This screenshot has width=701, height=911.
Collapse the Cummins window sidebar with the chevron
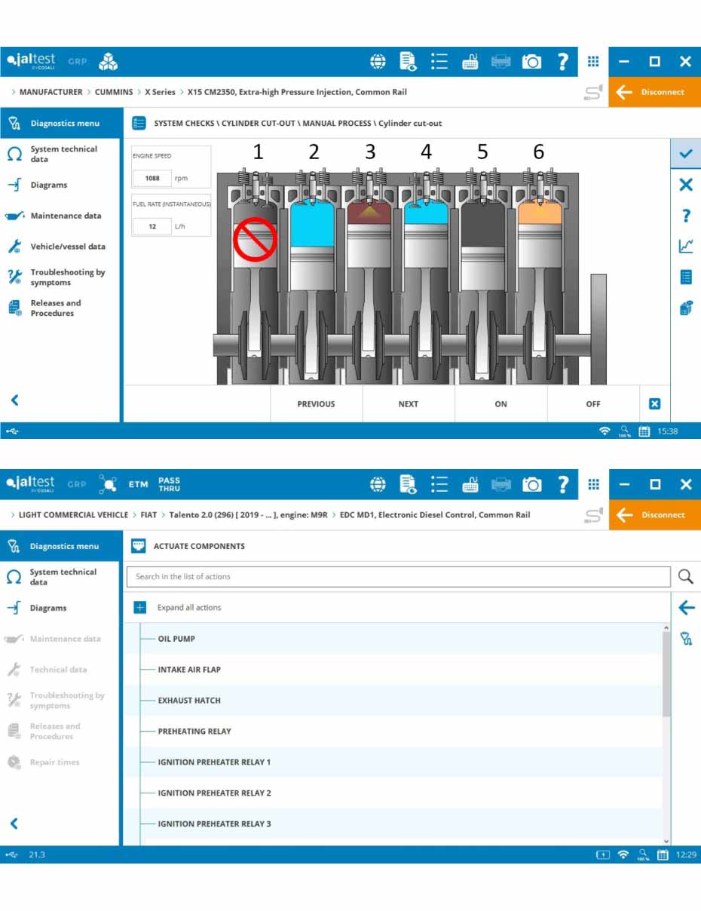tap(14, 400)
